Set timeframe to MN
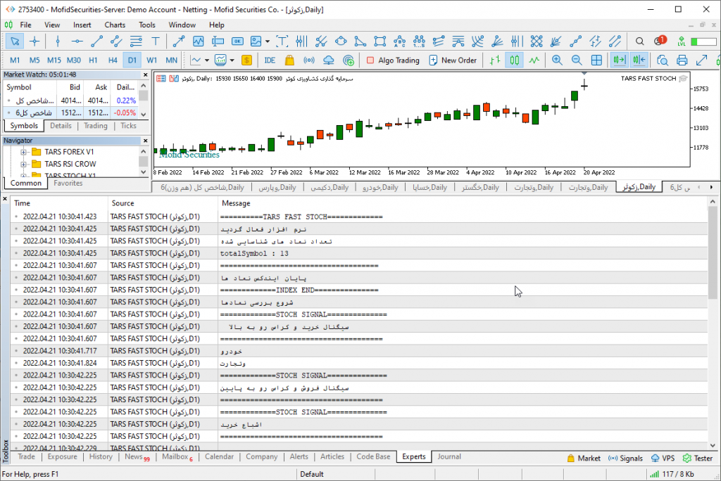 (172, 60)
